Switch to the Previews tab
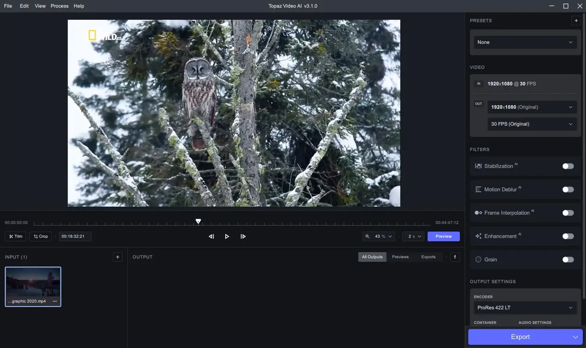The image size is (586, 348). pos(400,257)
